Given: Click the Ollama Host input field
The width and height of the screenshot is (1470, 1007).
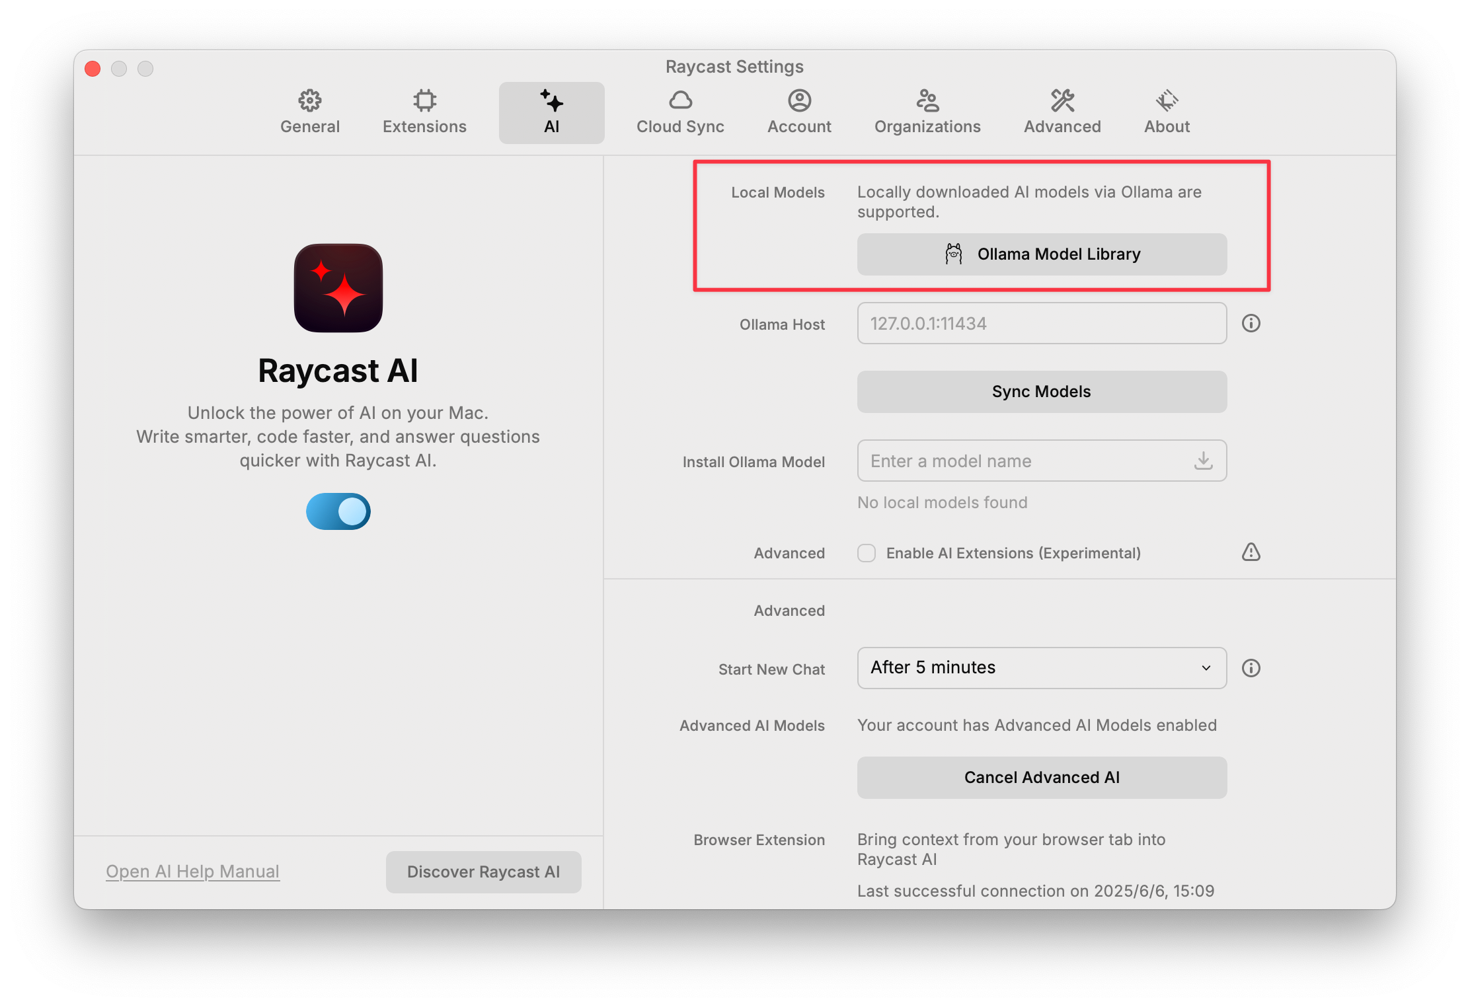Looking at the screenshot, I should pyautogui.click(x=1042, y=323).
